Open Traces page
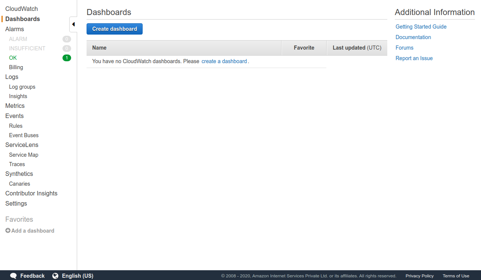Image resolution: width=481 pixels, height=280 pixels. click(x=17, y=164)
